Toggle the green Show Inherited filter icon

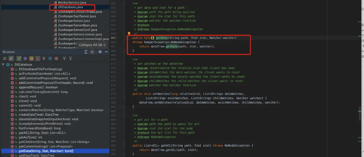pyautogui.click(x=19, y=58)
